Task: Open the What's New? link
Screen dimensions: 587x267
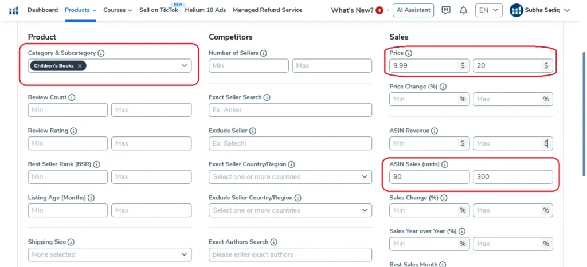Action: tap(352, 10)
